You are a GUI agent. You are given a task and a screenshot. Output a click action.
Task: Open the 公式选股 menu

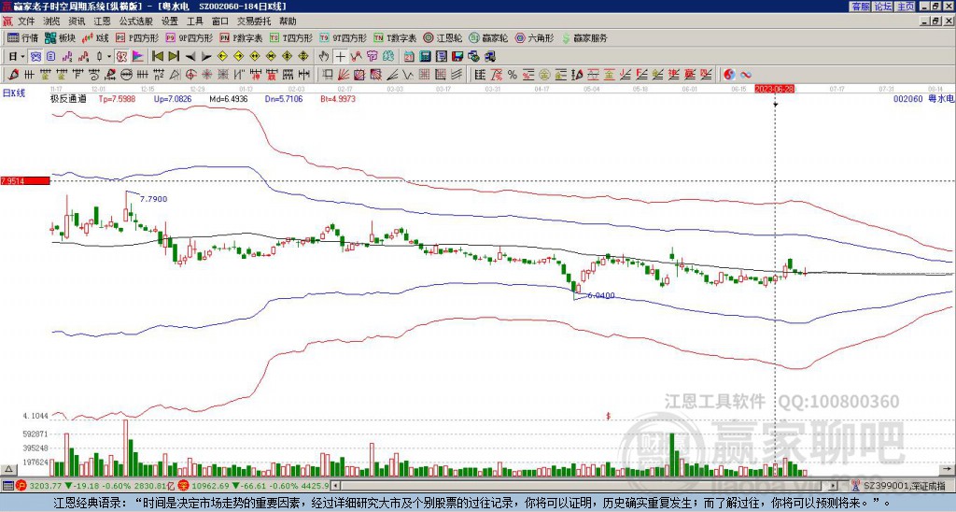136,21
